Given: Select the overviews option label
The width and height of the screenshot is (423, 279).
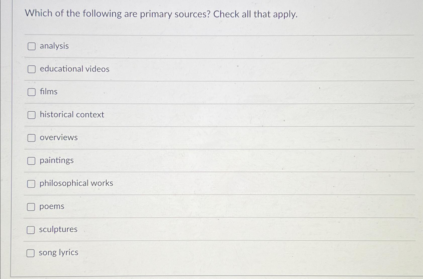Looking at the screenshot, I should click(x=58, y=137).
